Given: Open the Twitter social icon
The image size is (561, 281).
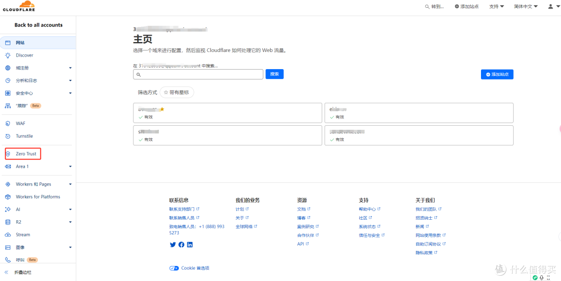Looking at the screenshot, I should [173, 245].
